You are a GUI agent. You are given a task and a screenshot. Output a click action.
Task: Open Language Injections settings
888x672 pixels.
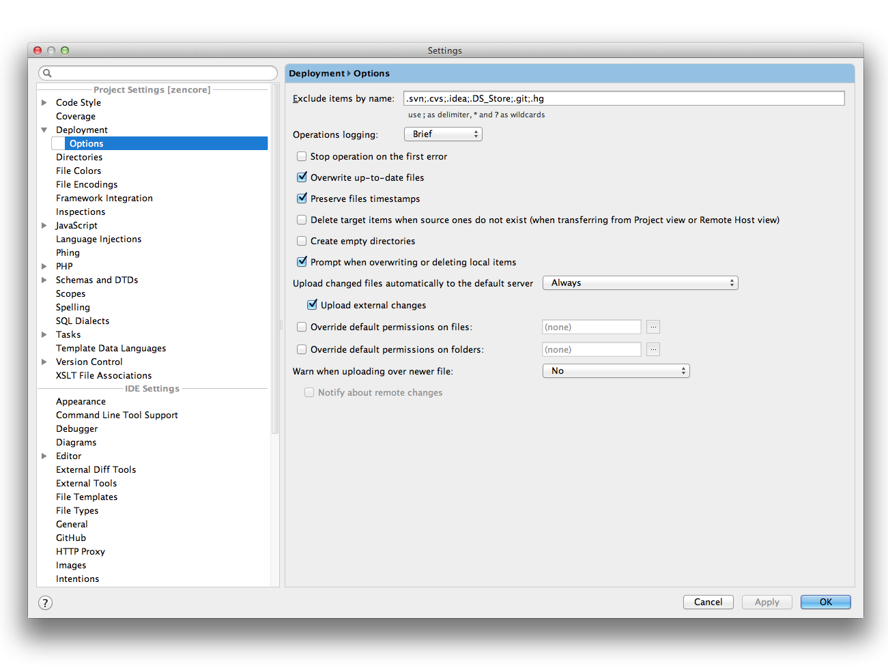click(x=99, y=239)
